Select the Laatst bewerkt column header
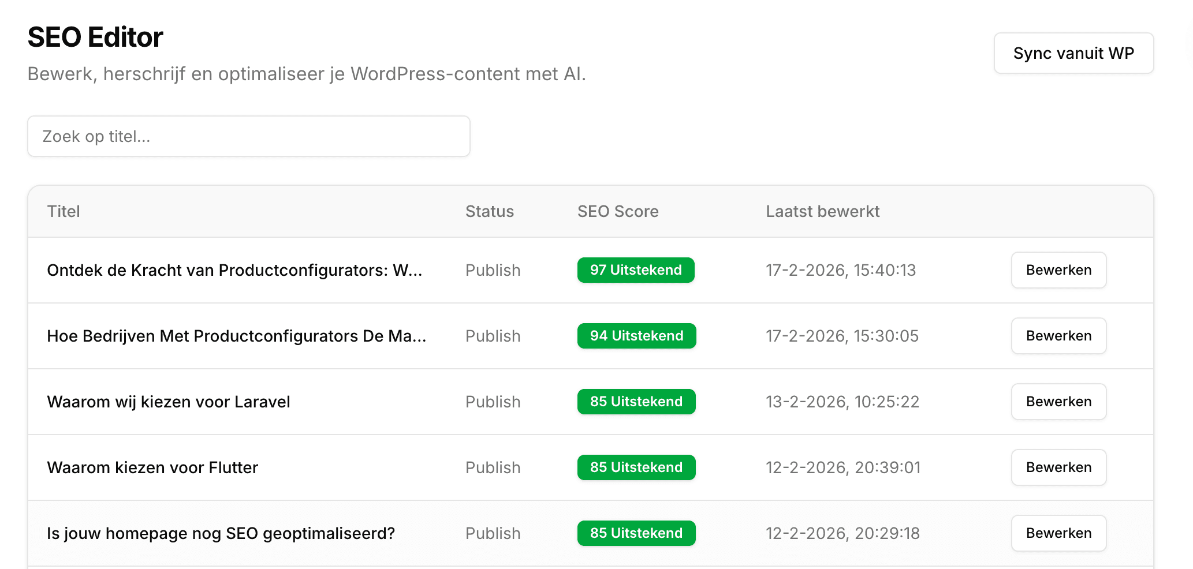Screen dimensions: 1193x569 [822, 211]
